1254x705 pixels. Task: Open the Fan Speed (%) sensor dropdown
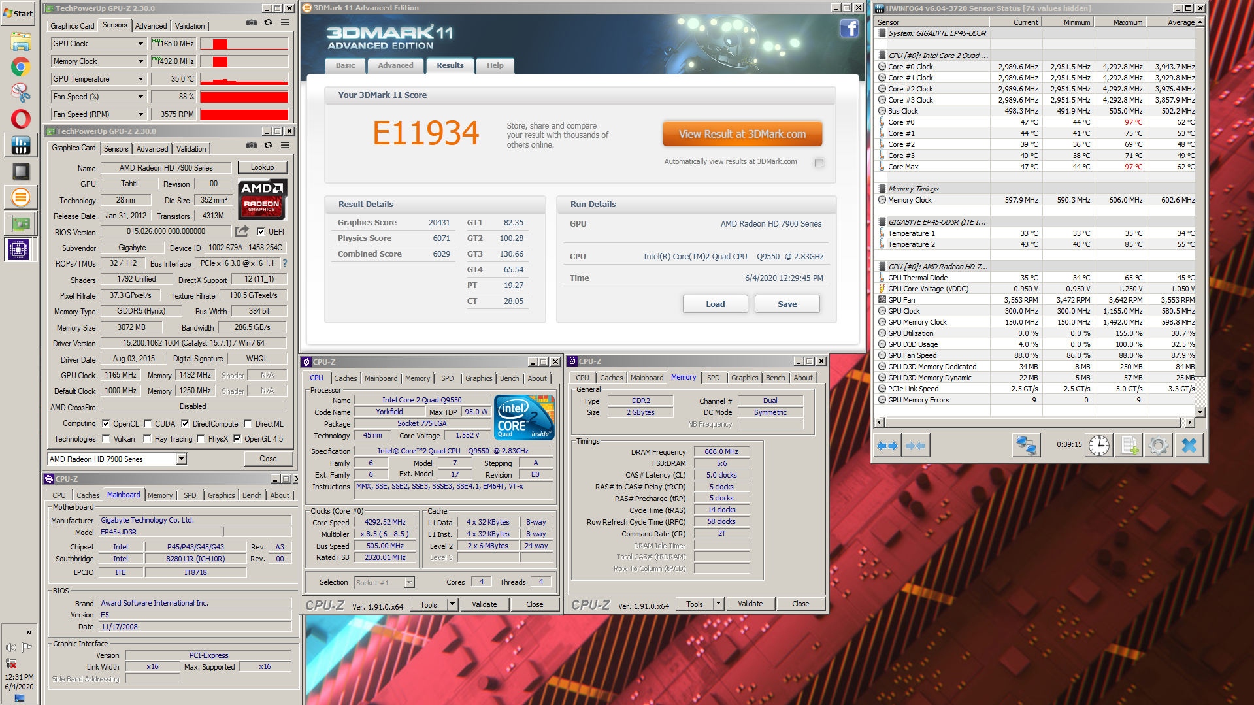tap(140, 97)
